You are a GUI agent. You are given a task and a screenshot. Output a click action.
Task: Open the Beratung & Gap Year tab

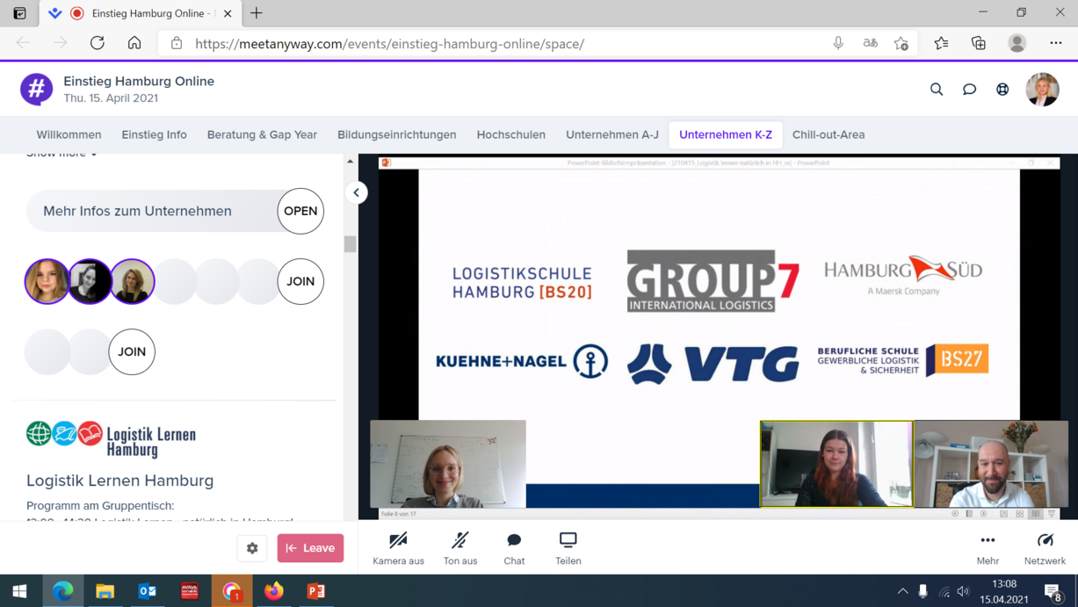pos(262,134)
